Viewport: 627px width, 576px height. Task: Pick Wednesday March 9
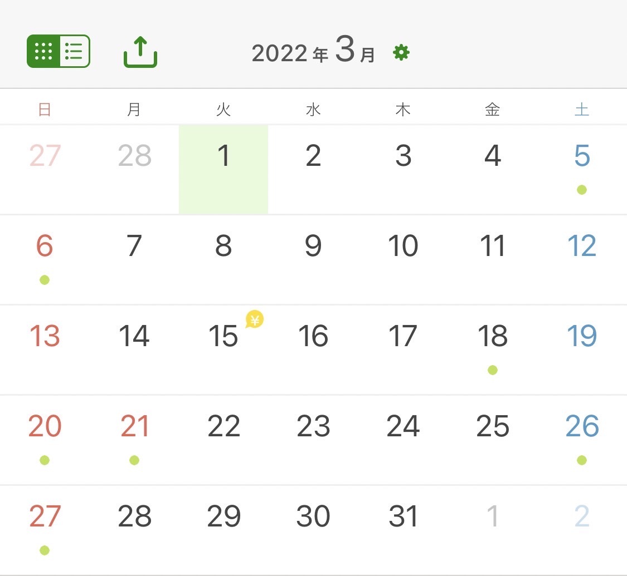[x=313, y=247]
